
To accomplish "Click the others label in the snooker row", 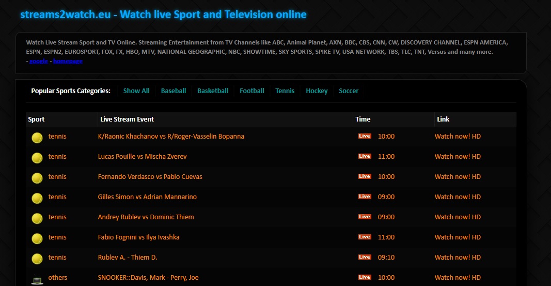I will click(58, 278).
